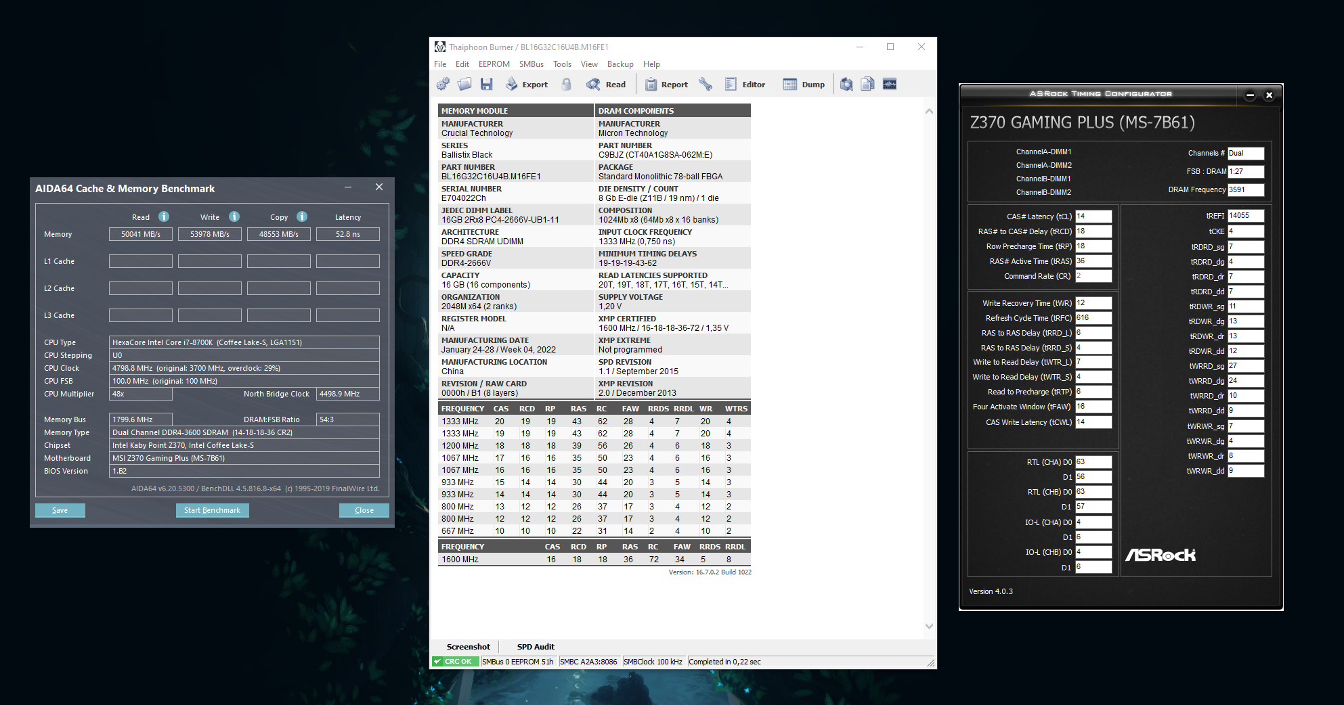Open the SMBus menu
This screenshot has height=705, width=1344.
click(x=531, y=64)
